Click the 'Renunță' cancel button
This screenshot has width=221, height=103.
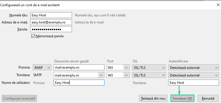(208, 98)
